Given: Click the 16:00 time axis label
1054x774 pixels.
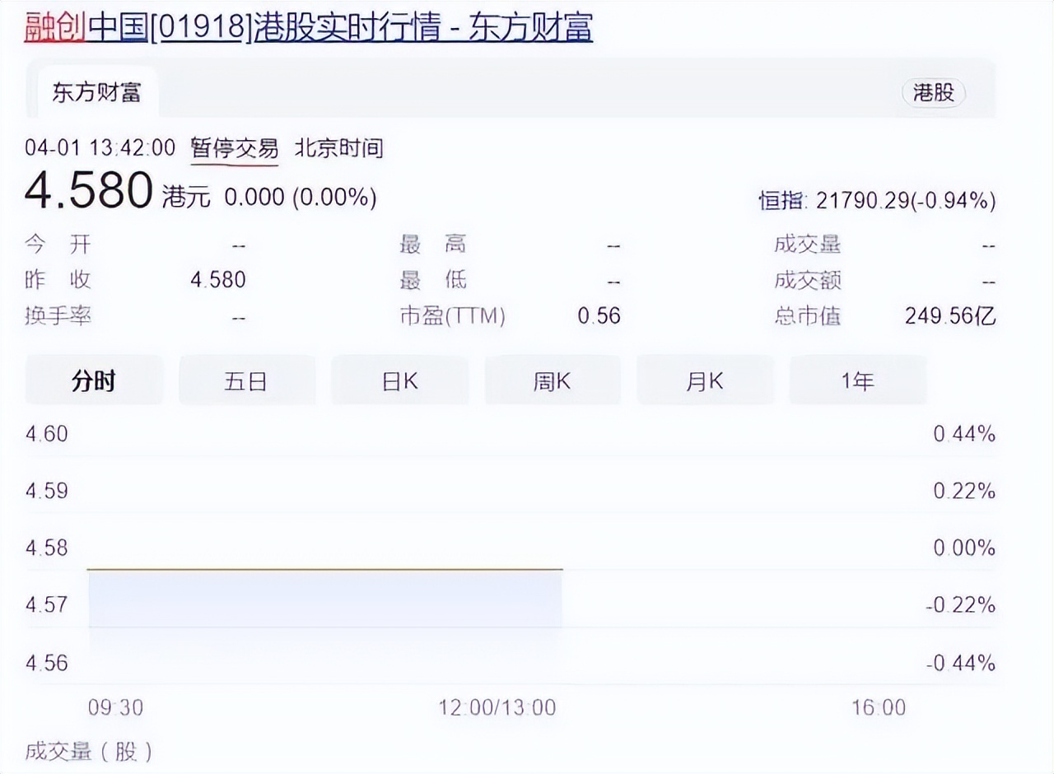Looking at the screenshot, I should 879,707.
